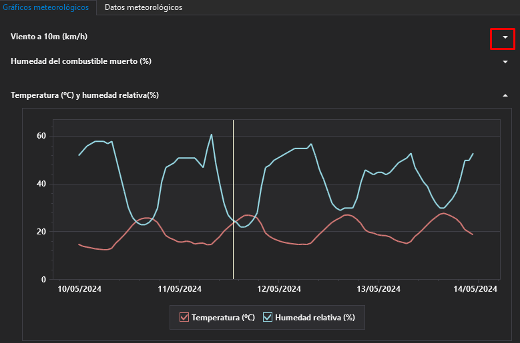The height and width of the screenshot is (343, 520).
Task: Expand the Viento a 10m section arrow
Action: click(505, 38)
